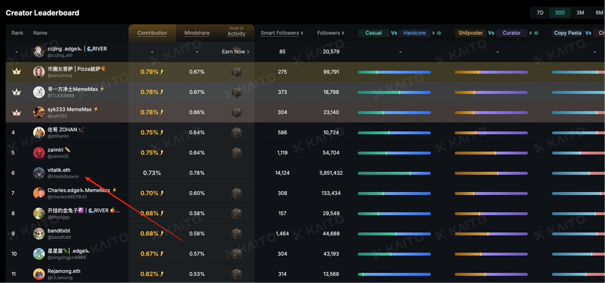Select the 30D time range
This screenshot has width=605, height=283.
click(560, 13)
